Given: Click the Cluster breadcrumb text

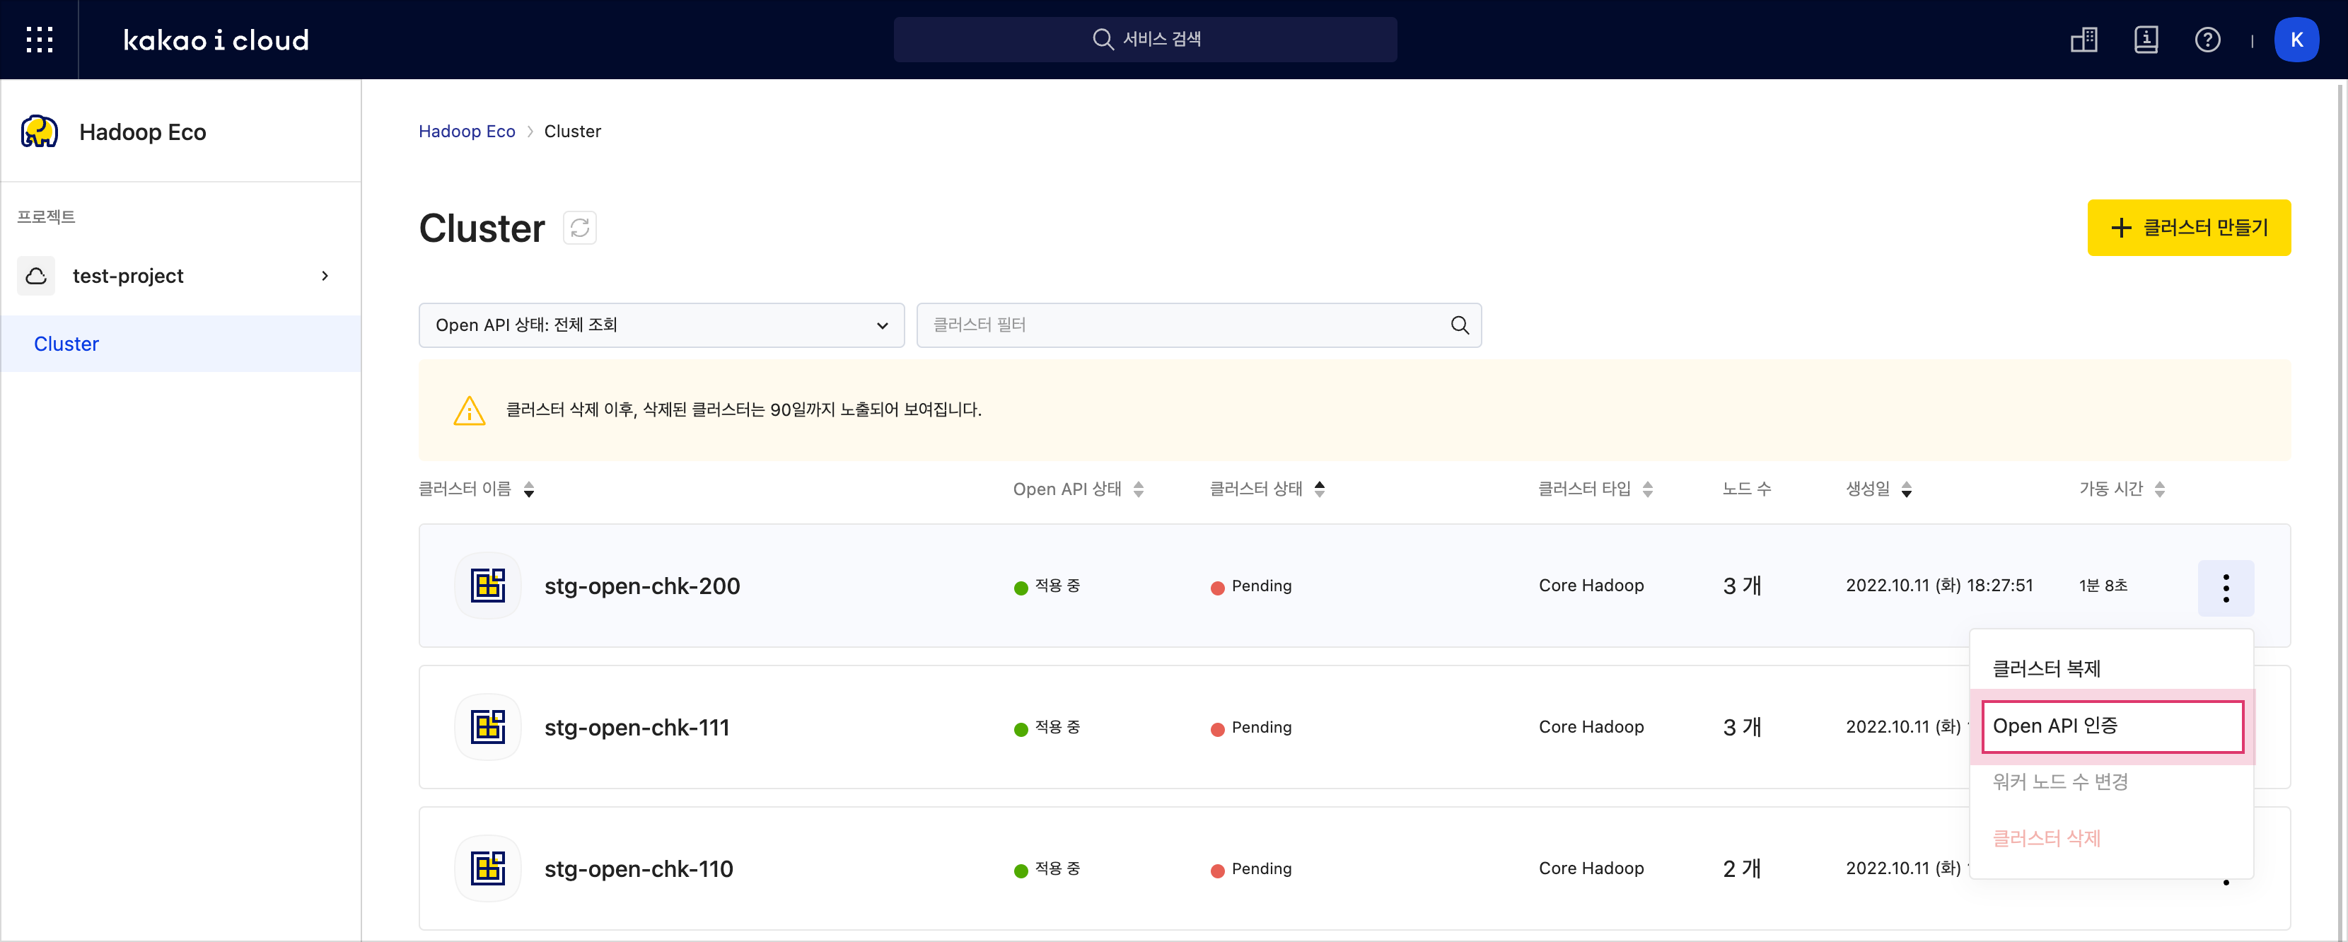Looking at the screenshot, I should [x=572, y=132].
